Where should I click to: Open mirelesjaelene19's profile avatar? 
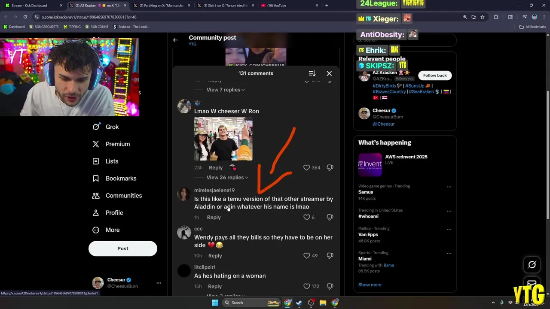click(184, 194)
